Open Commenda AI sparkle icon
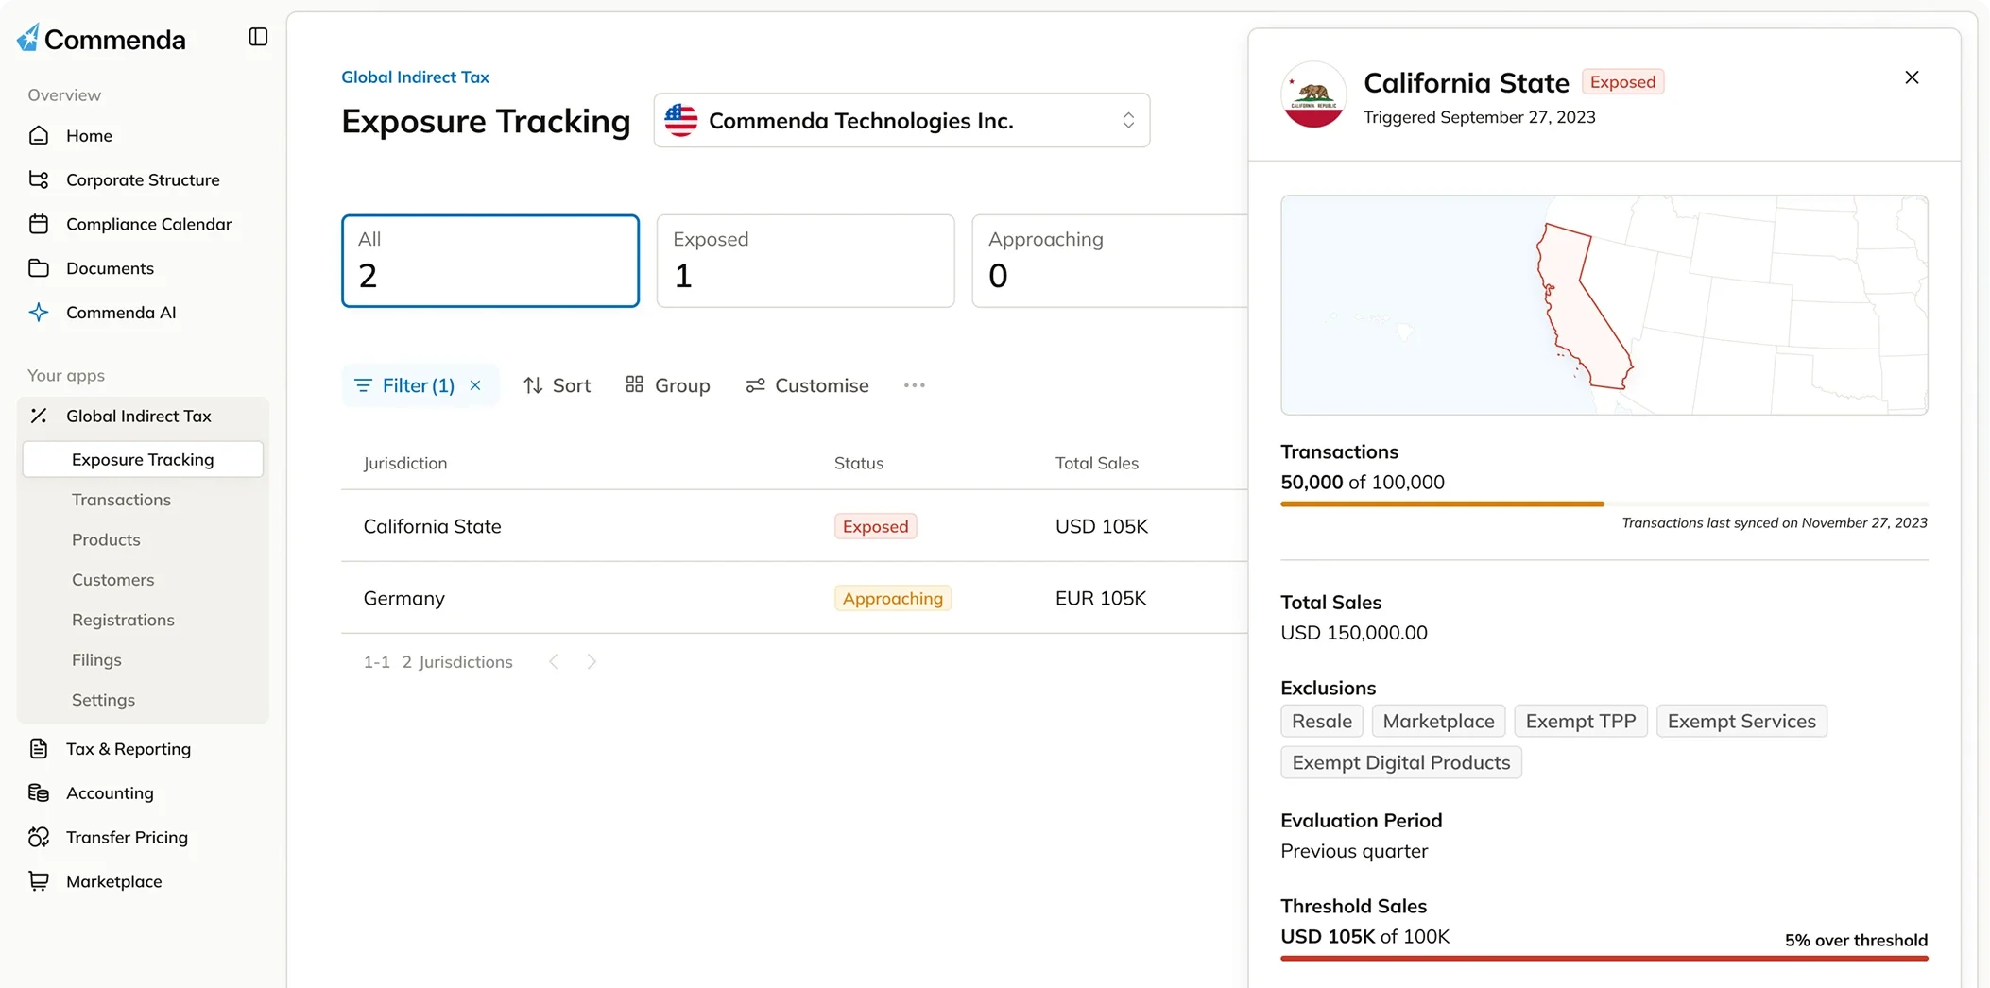The image size is (1990, 988). click(39, 313)
